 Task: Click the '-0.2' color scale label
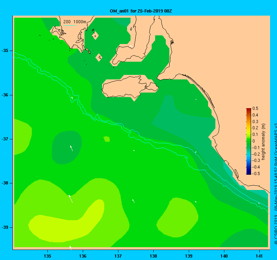tap(256, 154)
